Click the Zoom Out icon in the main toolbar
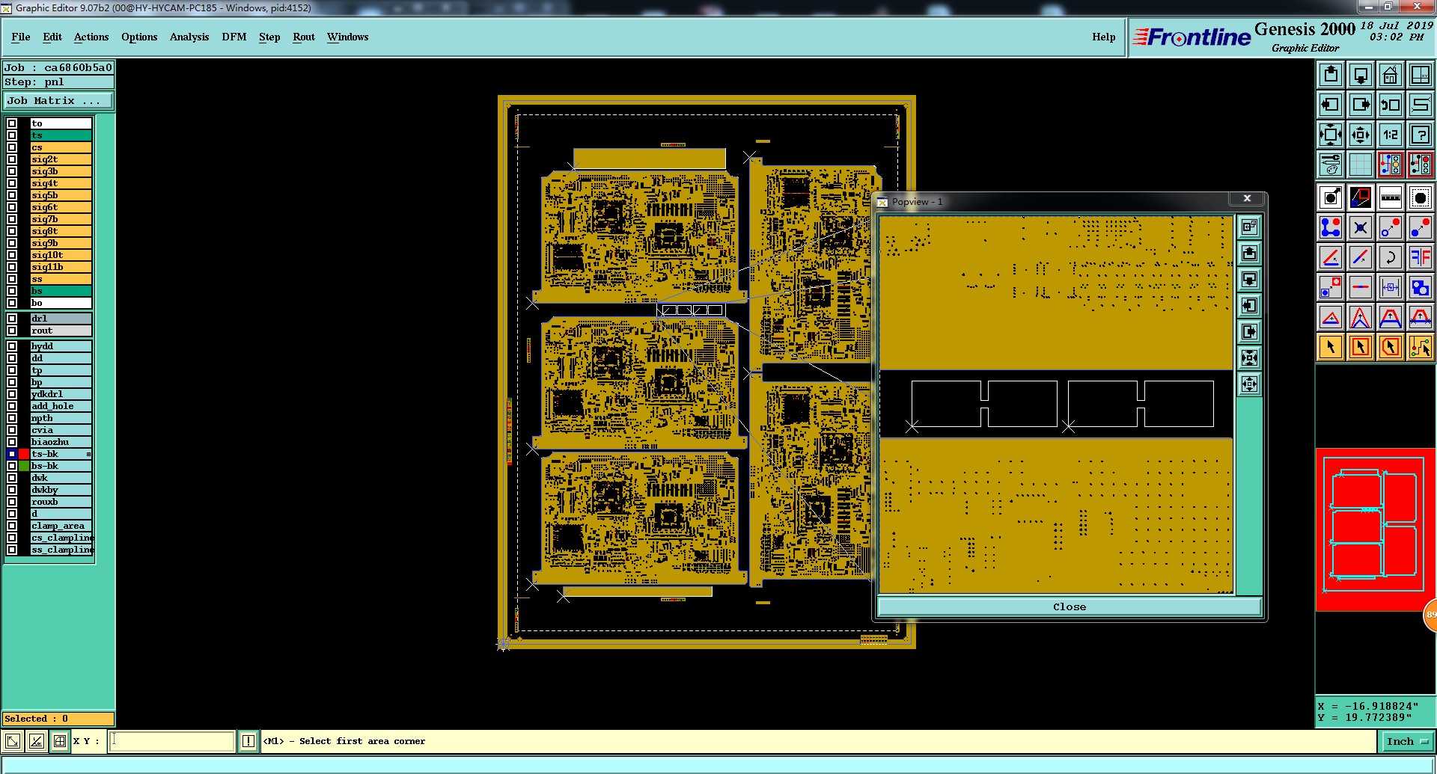Image resolution: width=1437 pixels, height=774 pixels. click(1361, 135)
